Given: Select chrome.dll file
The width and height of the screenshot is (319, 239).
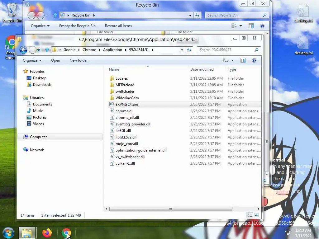Looking at the screenshot, I should click(x=125, y=111).
